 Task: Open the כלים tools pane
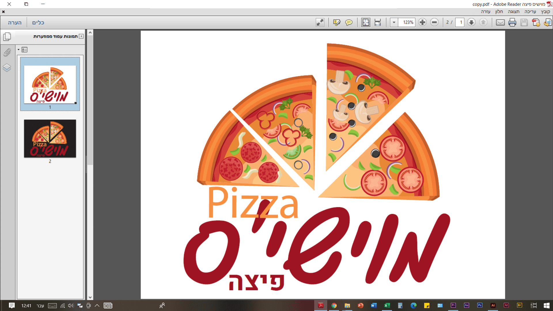point(38,22)
